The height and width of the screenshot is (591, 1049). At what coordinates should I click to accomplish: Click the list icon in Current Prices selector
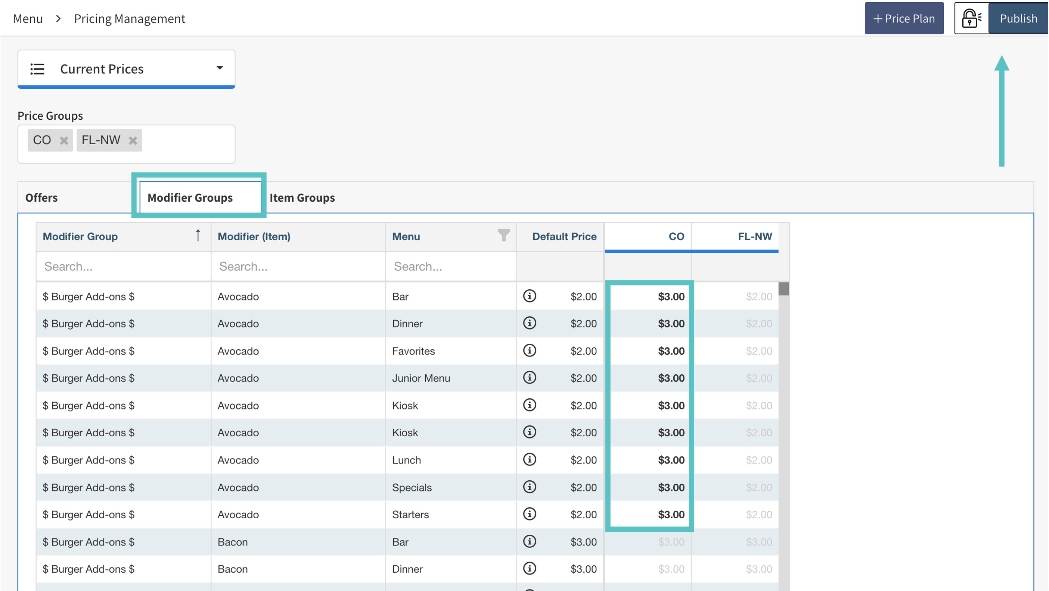[x=37, y=69]
